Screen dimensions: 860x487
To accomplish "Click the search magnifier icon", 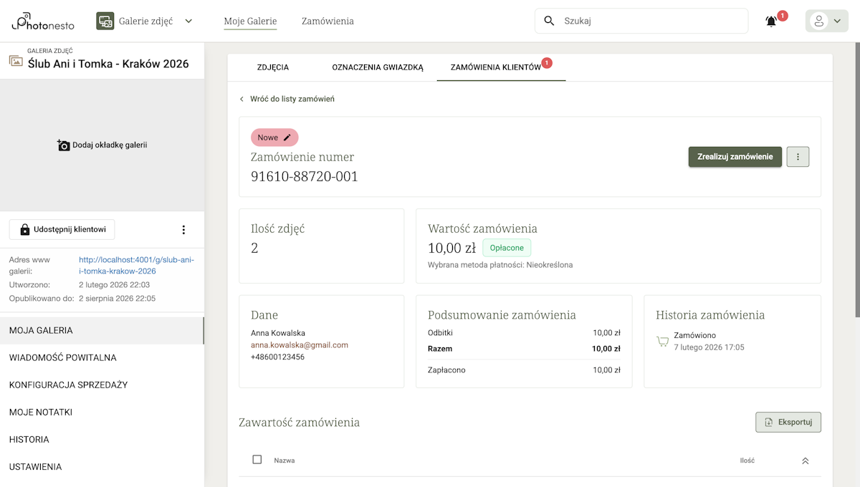I will (550, 21).
